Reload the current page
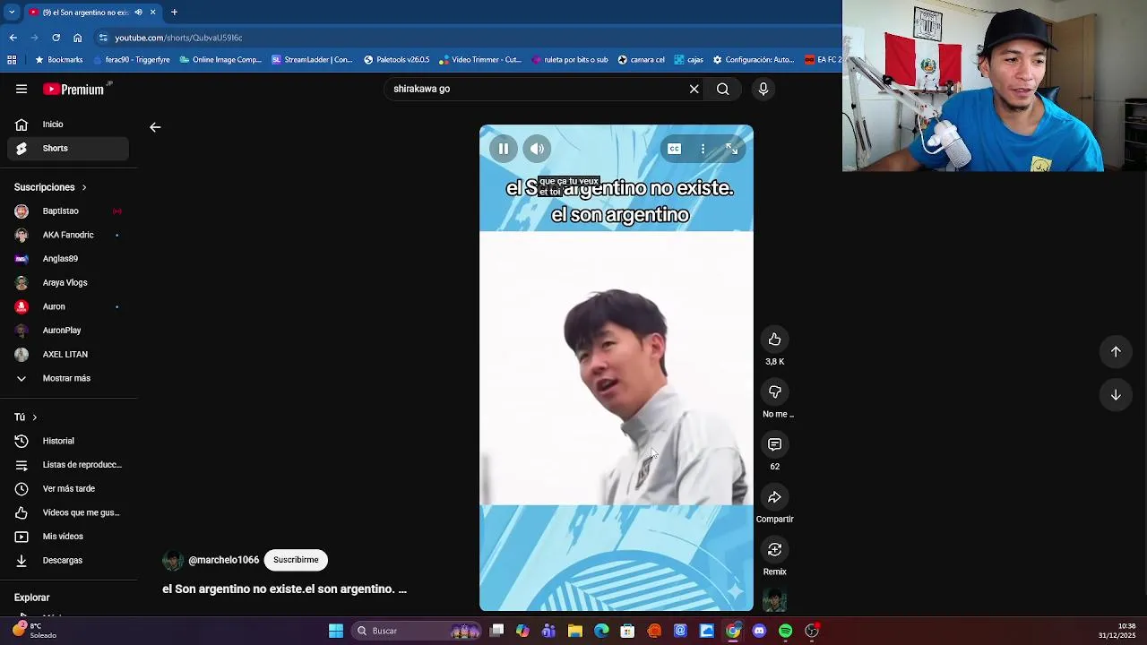 pyautogui.click(x=56, y=38)
